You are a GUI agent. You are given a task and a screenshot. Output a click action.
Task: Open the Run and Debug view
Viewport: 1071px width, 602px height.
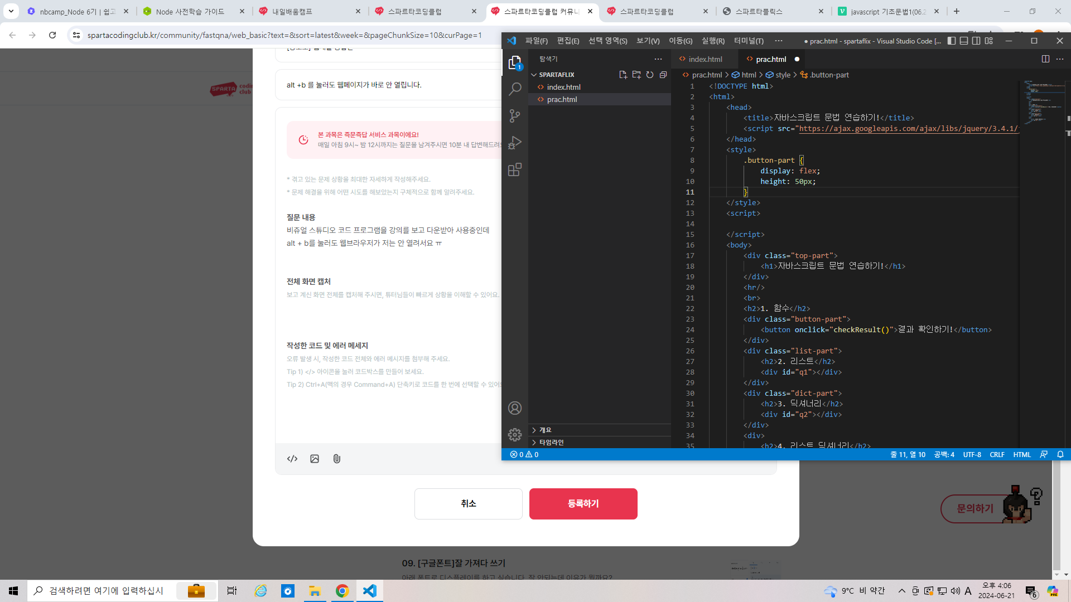click(515, 143)
